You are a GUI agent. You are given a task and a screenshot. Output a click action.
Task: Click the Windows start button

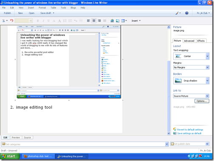[x=9, y=156]
